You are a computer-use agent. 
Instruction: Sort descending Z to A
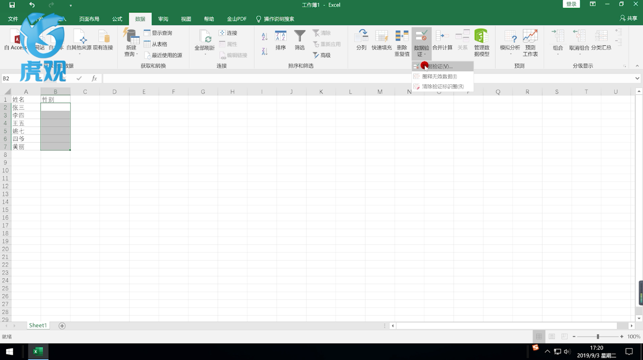(265, 51)
